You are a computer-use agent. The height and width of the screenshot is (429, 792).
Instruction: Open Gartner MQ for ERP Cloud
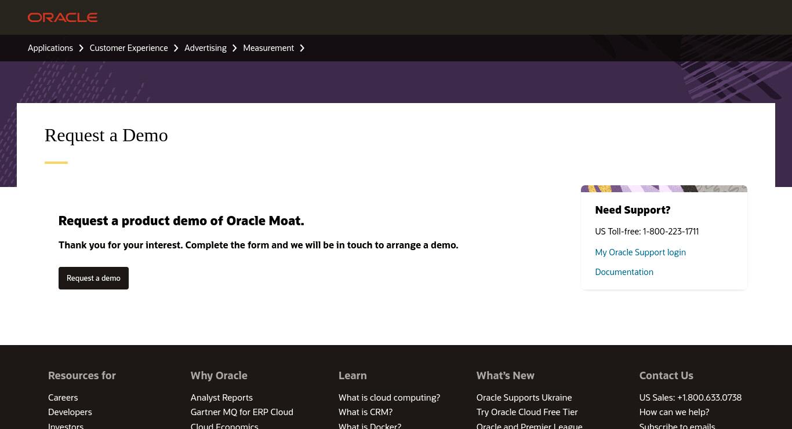coord(242,412)
